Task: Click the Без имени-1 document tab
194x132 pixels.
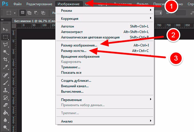Action: [x=32, y=21]
